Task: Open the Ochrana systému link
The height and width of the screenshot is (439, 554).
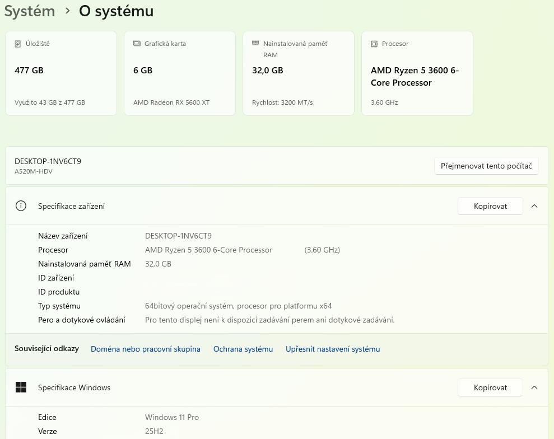Action: tap(243, 349)
